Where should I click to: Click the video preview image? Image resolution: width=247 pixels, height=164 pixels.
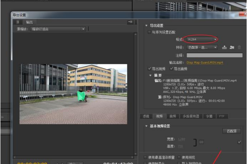click(x=73, y=94)
